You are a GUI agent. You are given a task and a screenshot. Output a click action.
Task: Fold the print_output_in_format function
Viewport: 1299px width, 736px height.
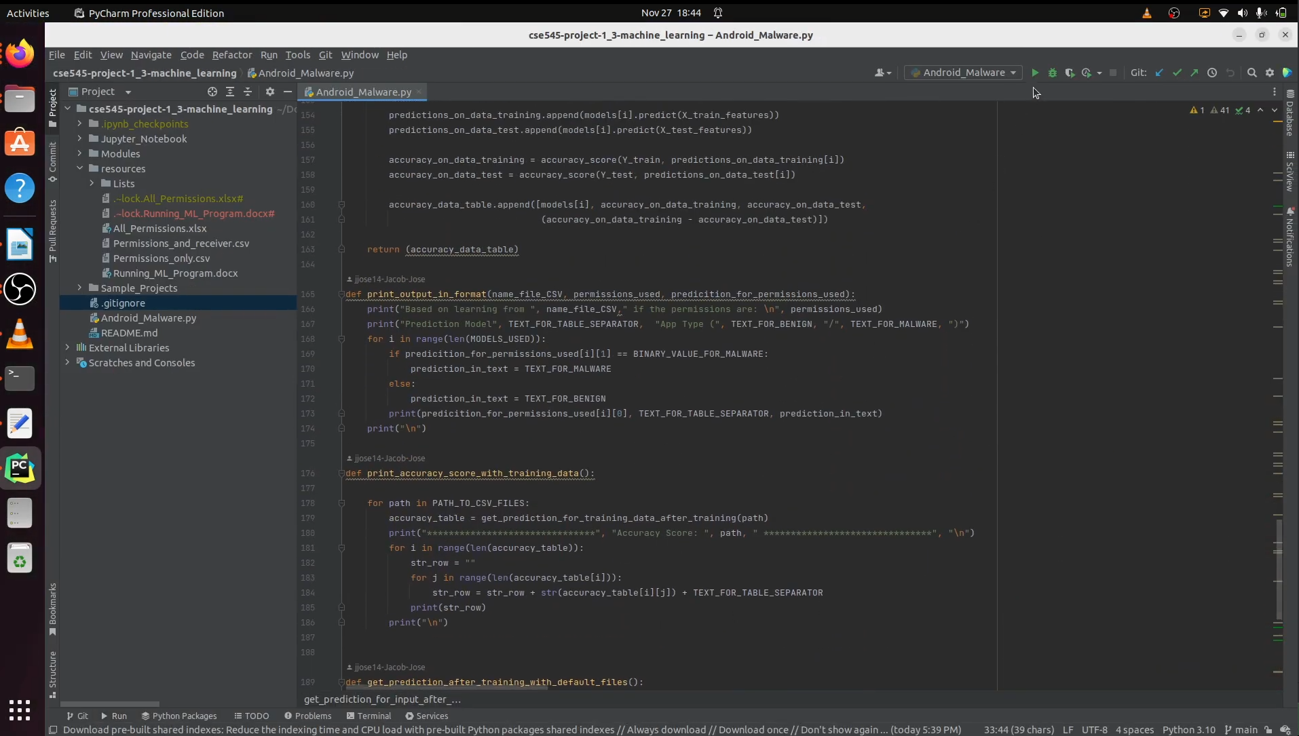coord(341,294)
